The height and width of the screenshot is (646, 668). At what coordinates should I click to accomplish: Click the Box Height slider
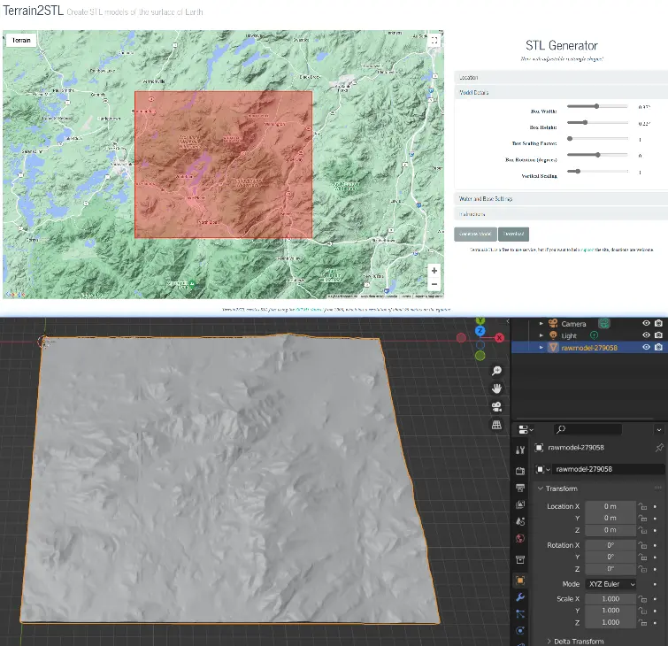[x=597, y=122]
